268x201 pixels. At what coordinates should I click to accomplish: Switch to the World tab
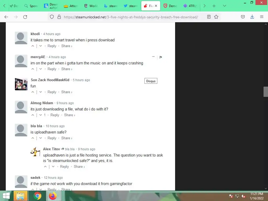(91, 6)
